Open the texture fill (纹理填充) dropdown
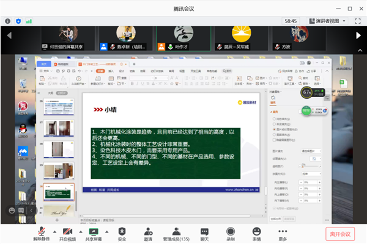 coord(316,159)
